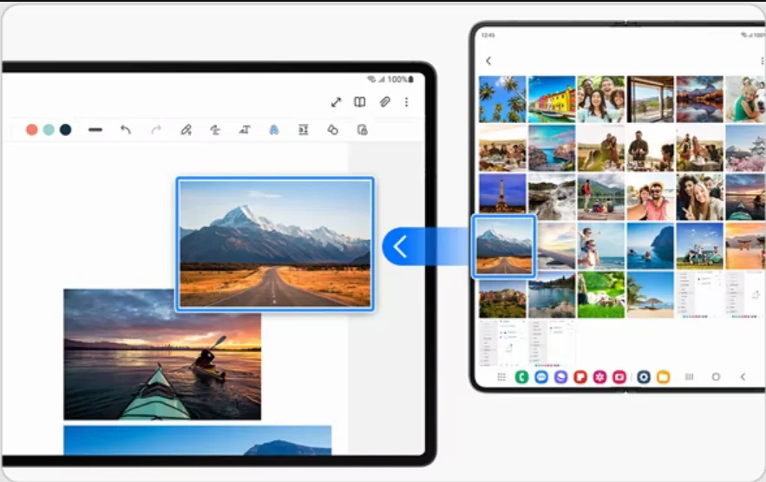The height and width of the screenshot is (482, 766).
Task: Tap the home circle navigation button
Action: tap(717, 376)
